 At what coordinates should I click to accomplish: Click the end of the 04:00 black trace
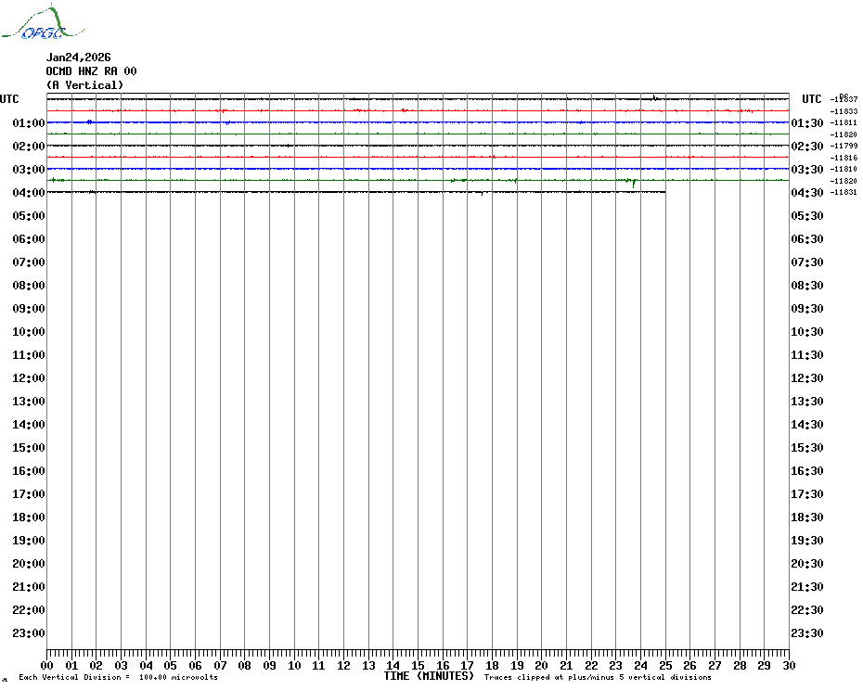coord(664,192)
